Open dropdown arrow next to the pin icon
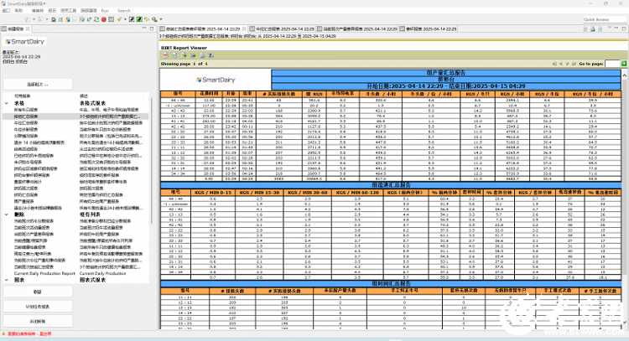This screenshot has width=629, height=341. tap(125, 19)
